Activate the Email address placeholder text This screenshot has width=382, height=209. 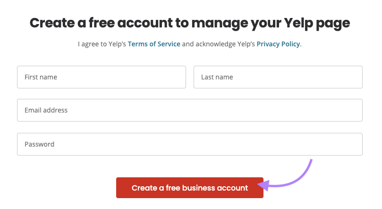click(46, 110)
